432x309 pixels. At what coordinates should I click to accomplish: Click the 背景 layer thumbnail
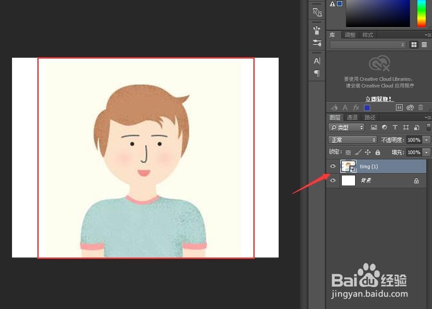click(348, 181)
